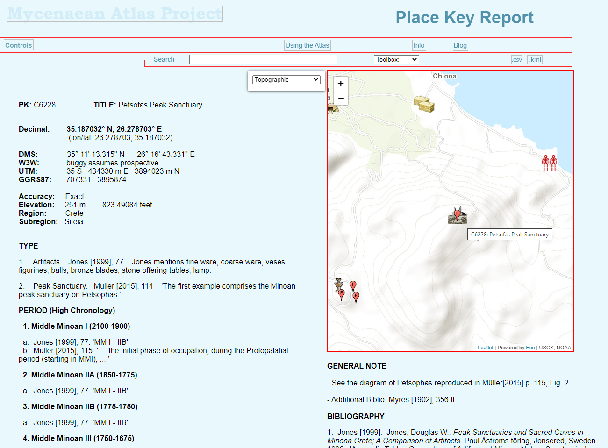The width and height of the screenshot is (608, 448).
Task: Click the cave-shaped marker near zoom controls
Action: pyautogui.click(x=333, y=109)
